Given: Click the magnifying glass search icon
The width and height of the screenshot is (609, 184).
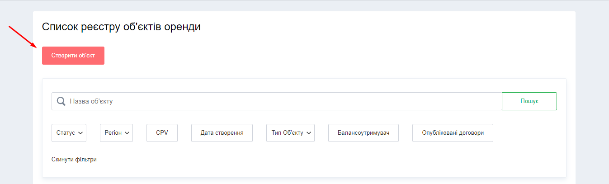Looking at the screenshot, I should pyautogui.click(x=61, y=101).
